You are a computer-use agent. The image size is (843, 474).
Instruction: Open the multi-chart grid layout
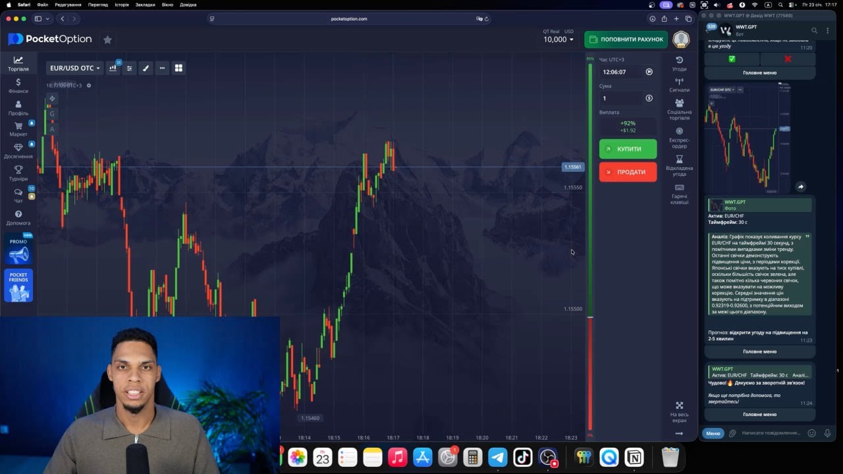[x=178, y=68]
